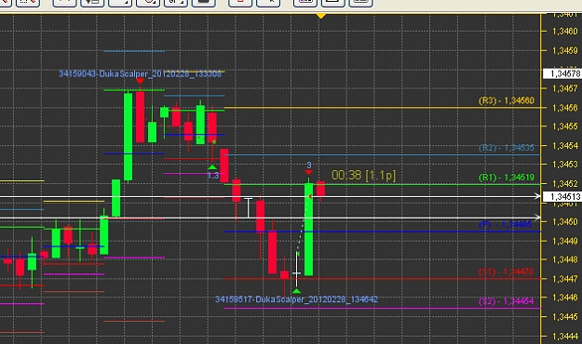Click the 1,3448 price axis value
582x344 pixels.
(x=565, y=259)
